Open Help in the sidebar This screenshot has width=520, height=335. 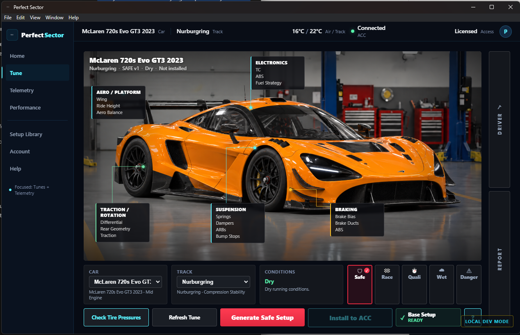click(37, 169)
